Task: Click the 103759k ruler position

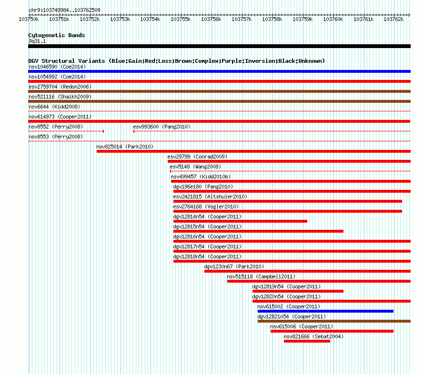Action: pyautogui.click(x=303, y=19)
